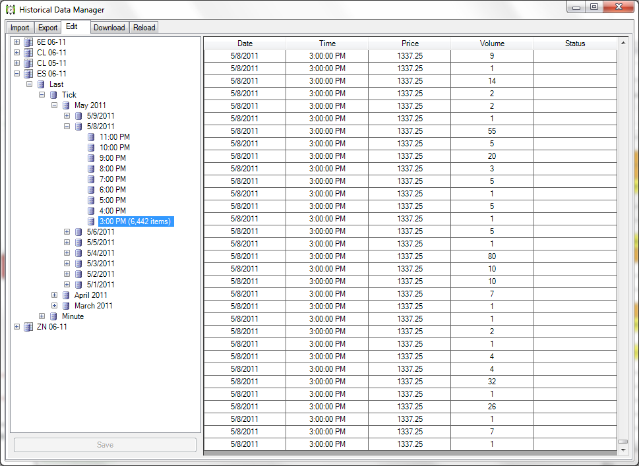639x466 pixels.
Task: Click the icon beside 6:00 PM
Action: (91, 190)
